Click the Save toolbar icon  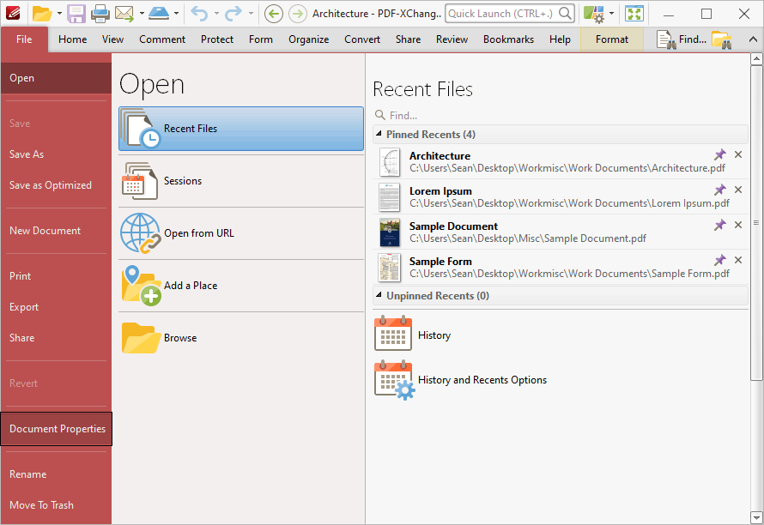coord(76,14)
